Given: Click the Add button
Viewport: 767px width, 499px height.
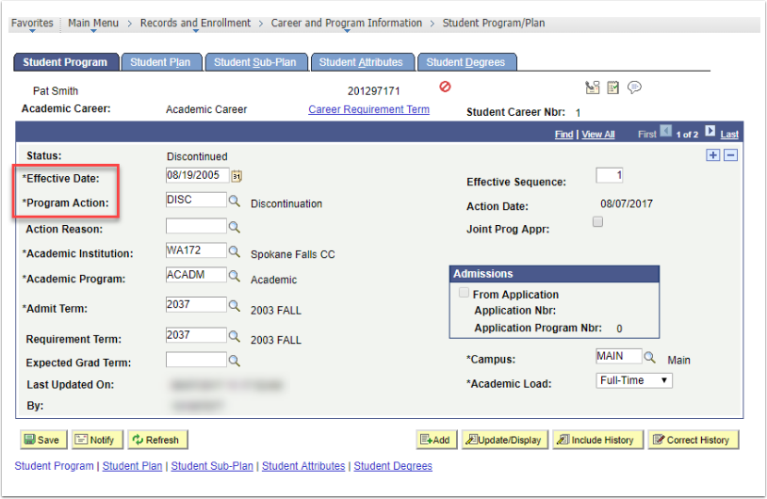Looking at the screenshot, I should point(436,440).
